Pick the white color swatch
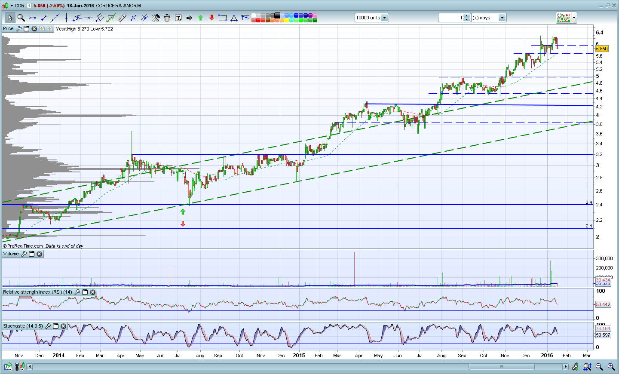The height and width of the screenshot is (374, 619). [254, 15]
